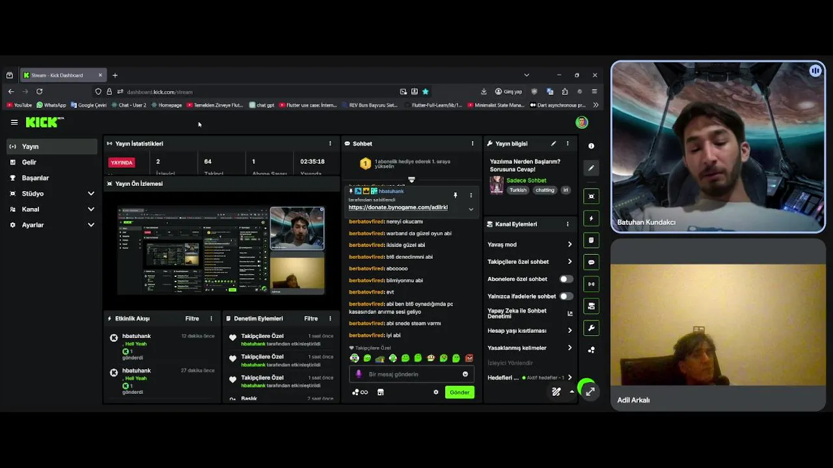
Task: Toggle the chat bubble widget icon in right bar
Action: [x=591, y=263]
